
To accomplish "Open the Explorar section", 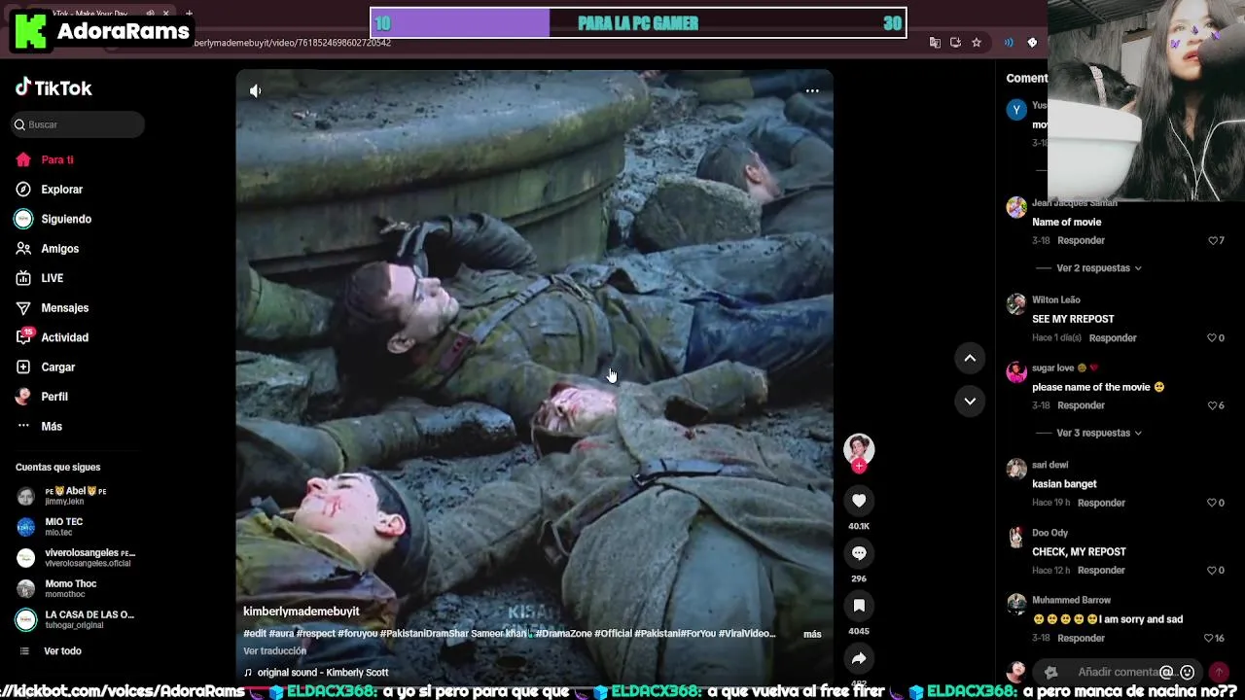I will (49, 190).
